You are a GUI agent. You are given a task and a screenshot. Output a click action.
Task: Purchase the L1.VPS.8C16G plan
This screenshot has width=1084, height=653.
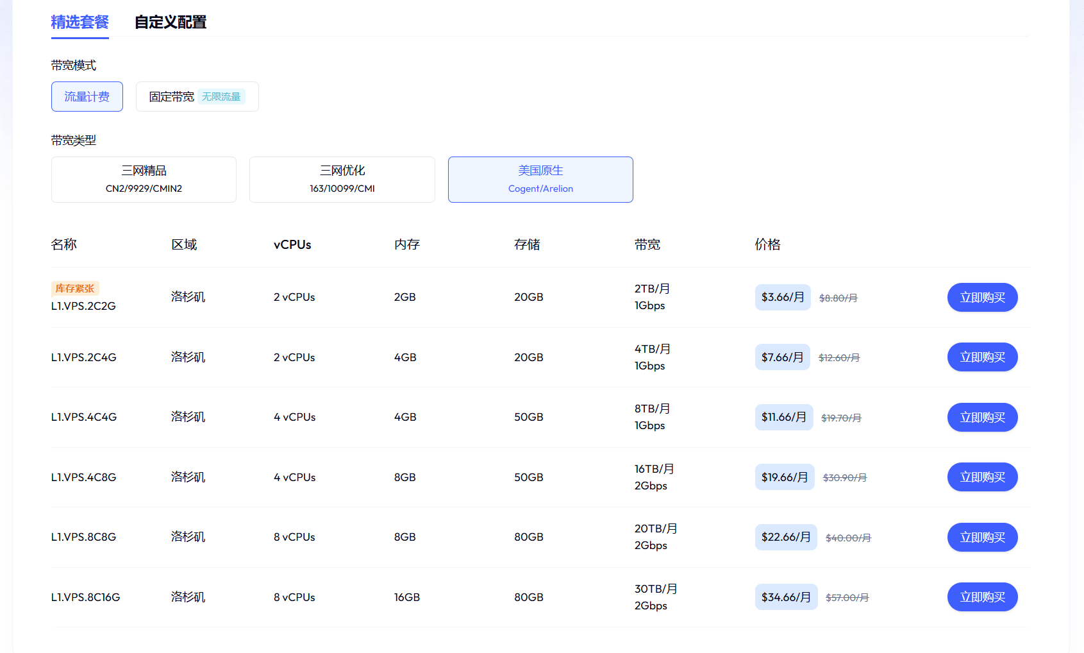coord(982,597)
